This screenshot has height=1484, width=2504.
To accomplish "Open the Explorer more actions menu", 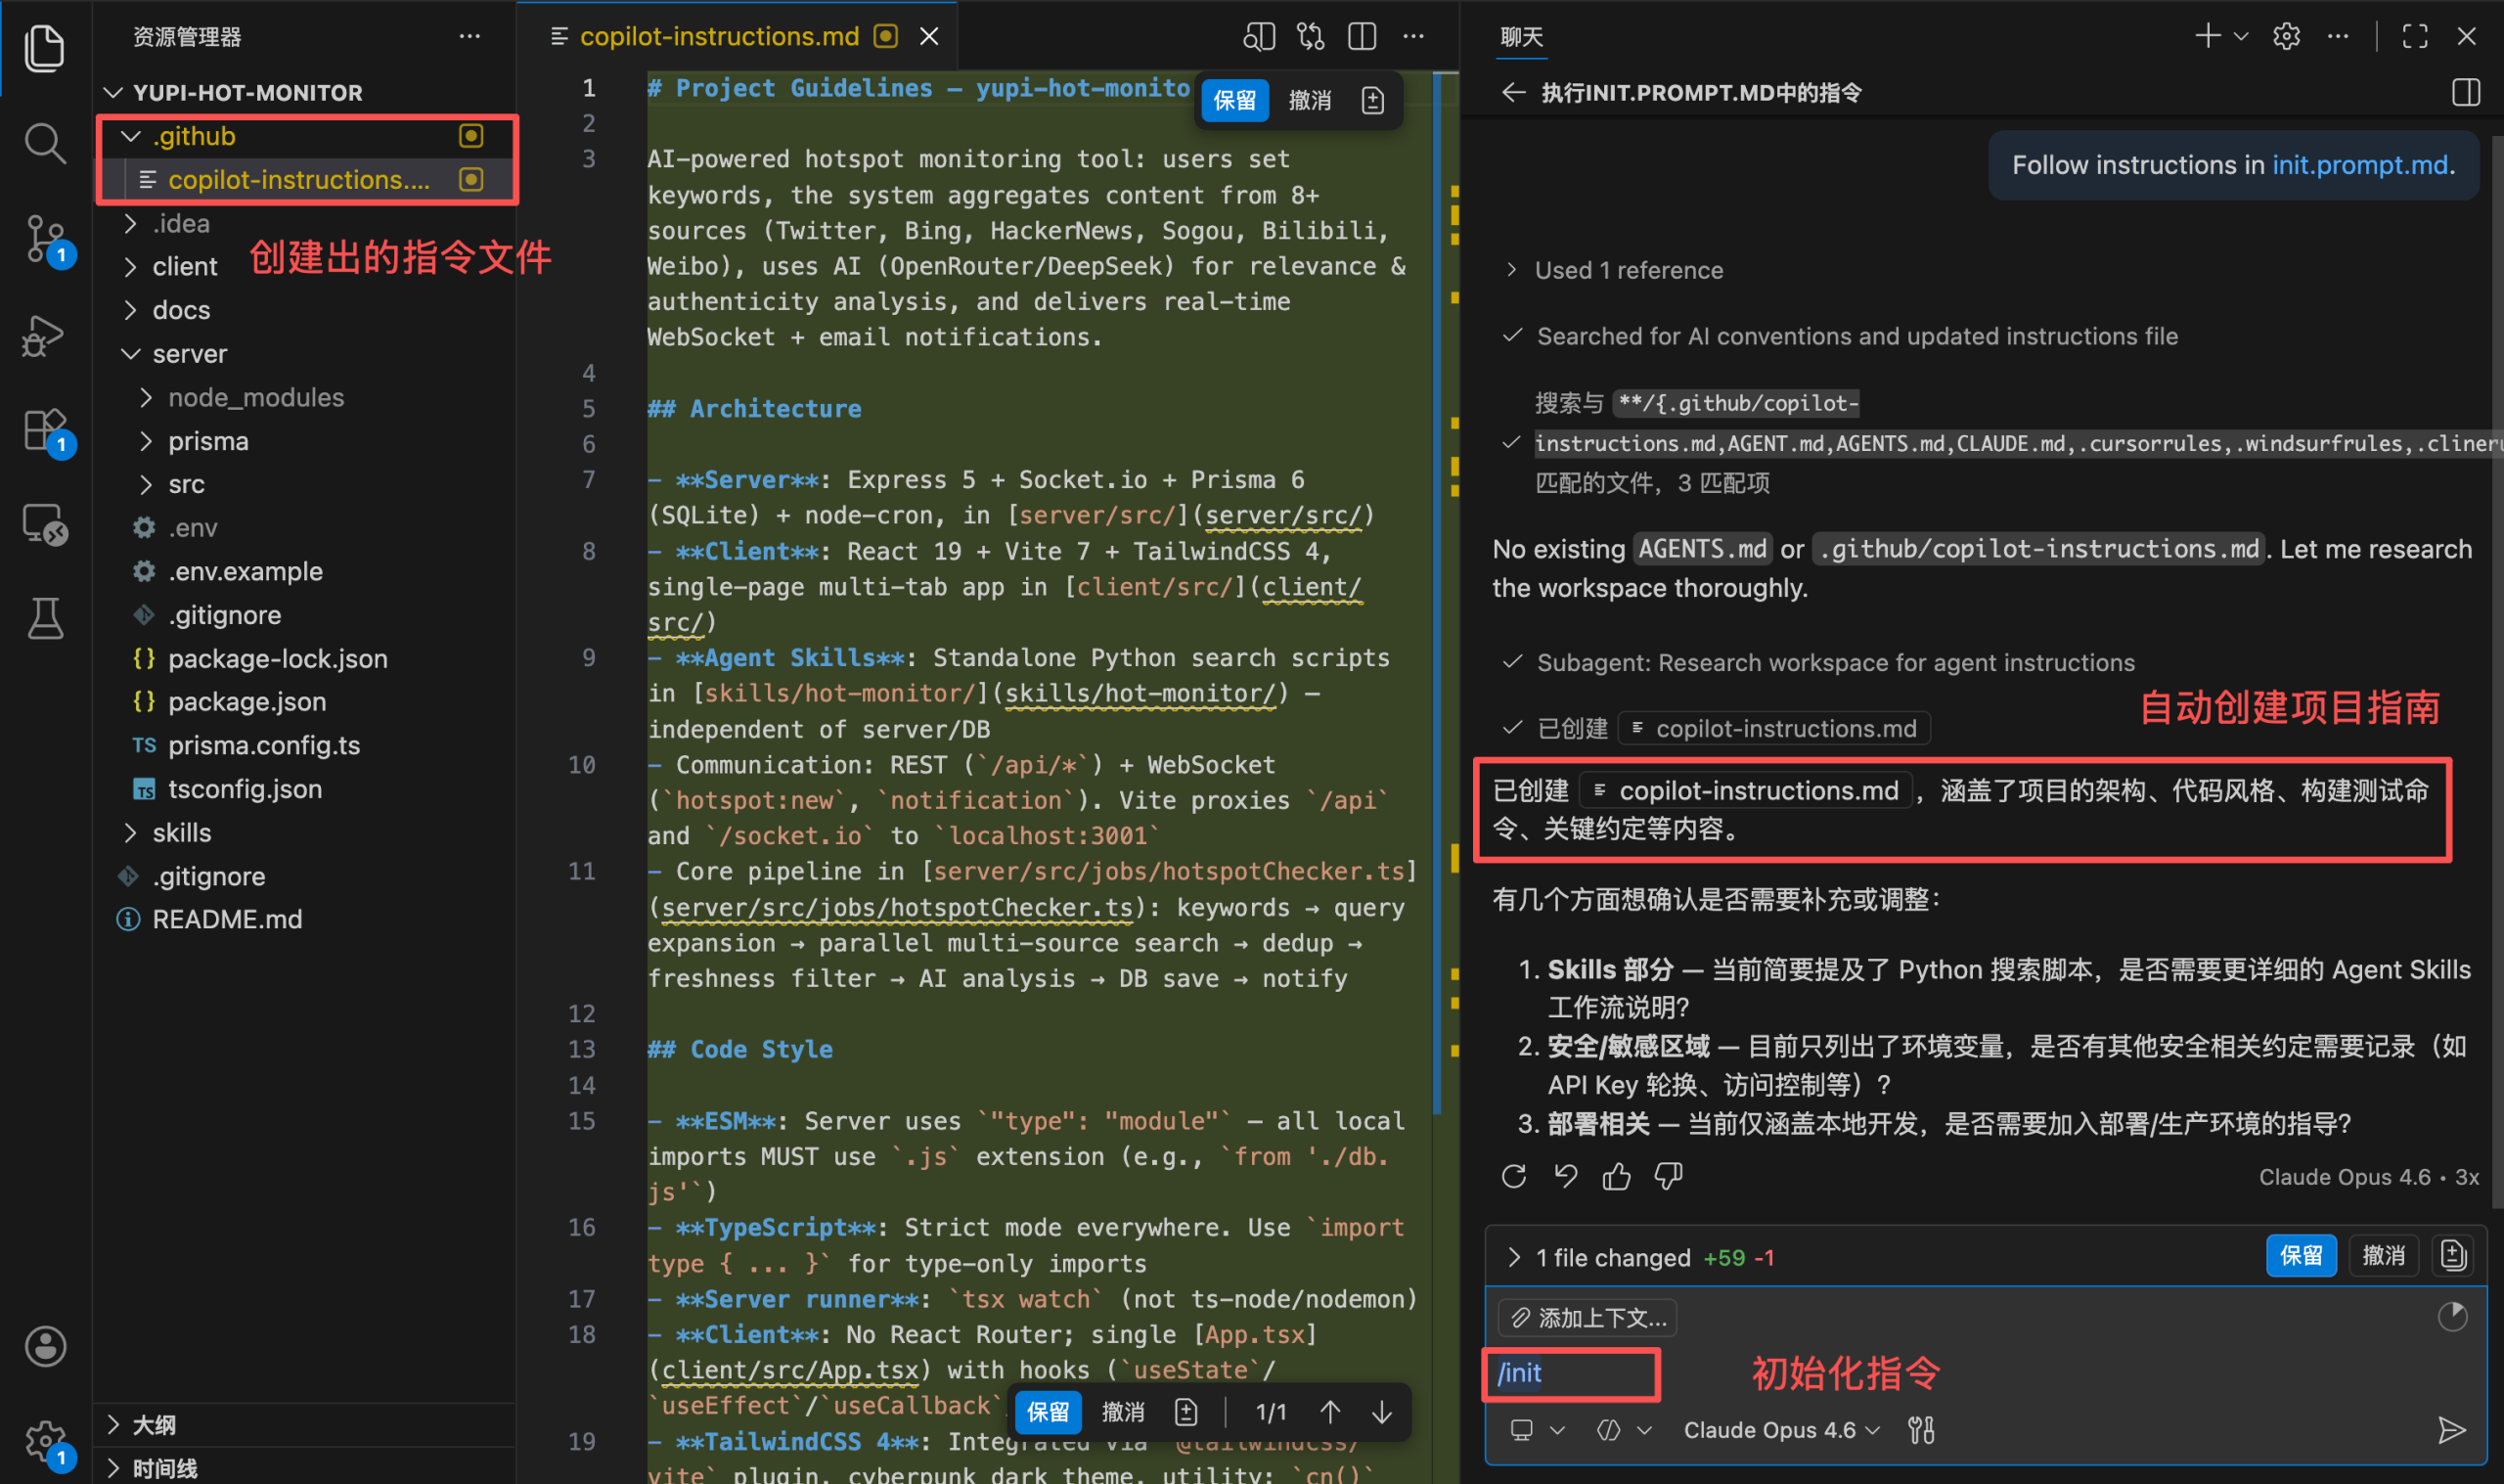I will 469,36.
